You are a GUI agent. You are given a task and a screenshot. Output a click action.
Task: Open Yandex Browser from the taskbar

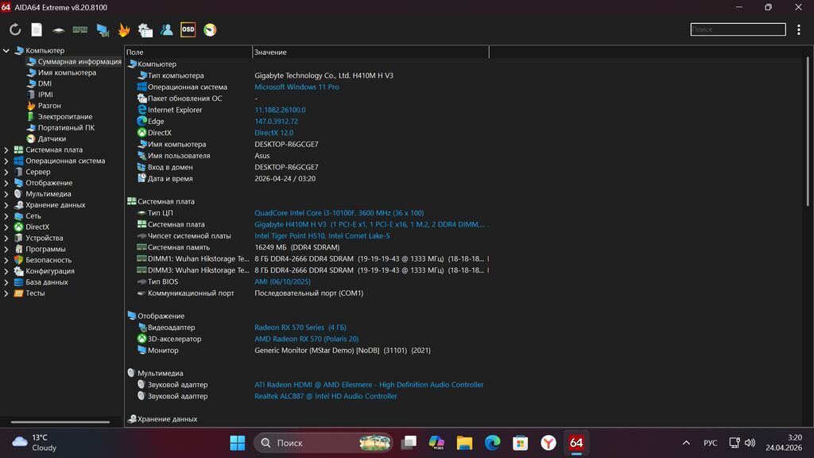click(x=548, y=443)
